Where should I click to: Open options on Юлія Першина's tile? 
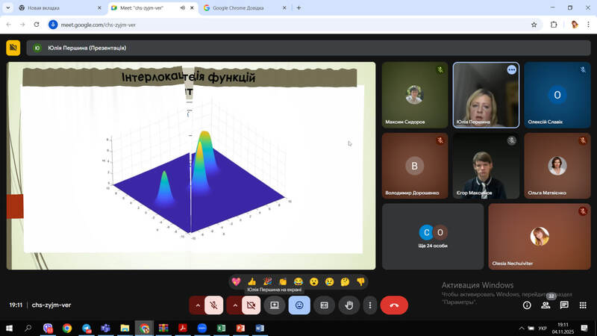tap(511, 69)
